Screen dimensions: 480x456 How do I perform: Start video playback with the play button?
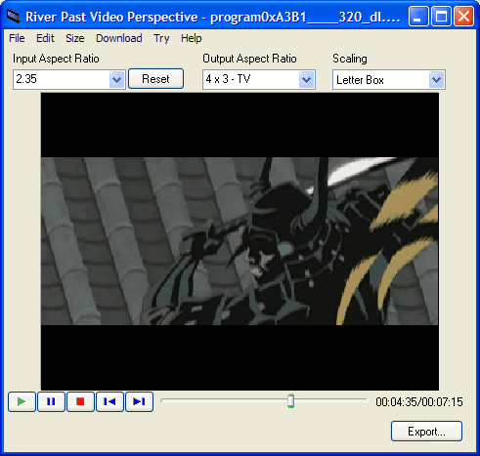point(22,401)
